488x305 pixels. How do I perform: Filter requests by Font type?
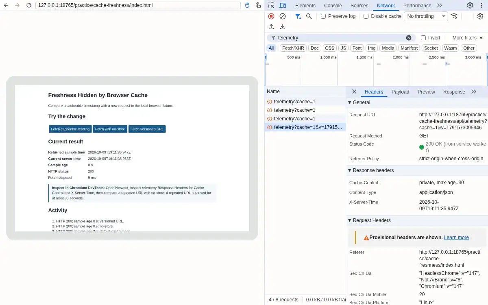pos(357,48)
